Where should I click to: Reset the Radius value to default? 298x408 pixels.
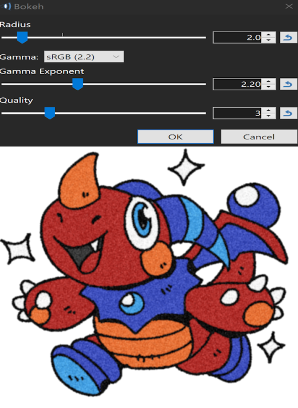289,38
